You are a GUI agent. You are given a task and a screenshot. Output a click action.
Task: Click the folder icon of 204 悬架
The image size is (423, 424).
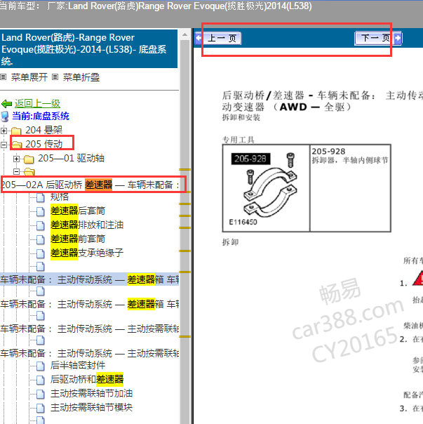pos(16,131)
